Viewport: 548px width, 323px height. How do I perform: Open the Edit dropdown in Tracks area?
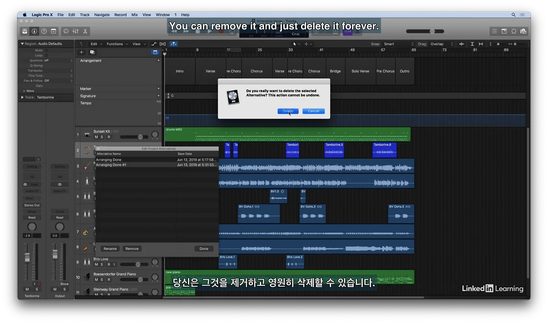95,44
